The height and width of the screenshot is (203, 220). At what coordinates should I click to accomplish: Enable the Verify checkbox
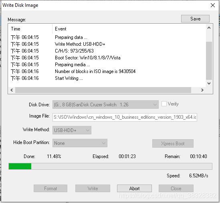[164, 104]
